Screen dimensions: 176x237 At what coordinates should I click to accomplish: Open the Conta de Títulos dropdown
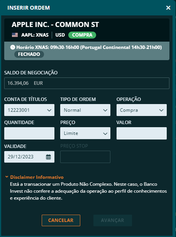click(x=29, y=110)
